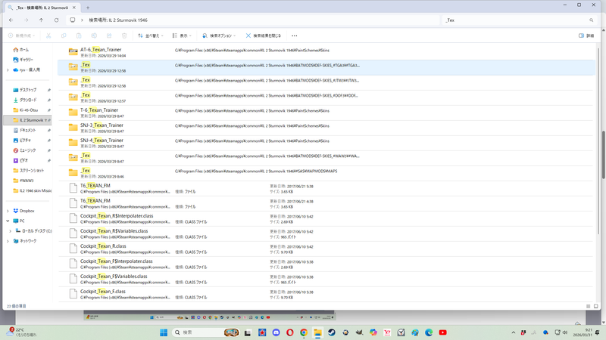Open Google Chrome from the taskbar
Screen dimensions: 606x340
point(304,332)
